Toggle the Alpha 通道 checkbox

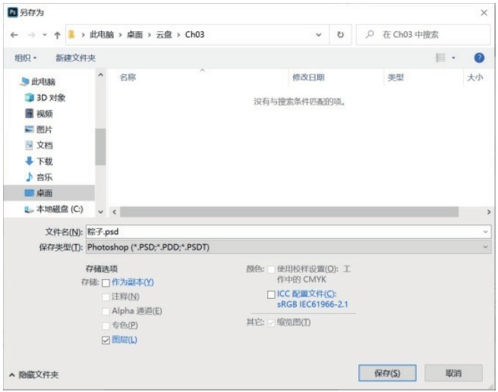pos(106,312)
